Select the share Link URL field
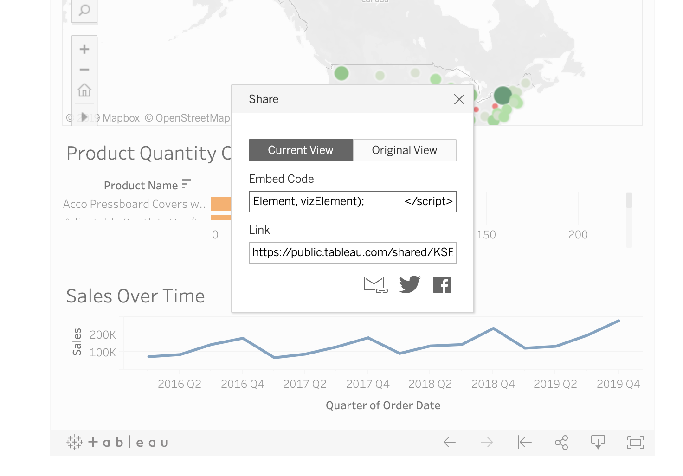 [353, 253]
